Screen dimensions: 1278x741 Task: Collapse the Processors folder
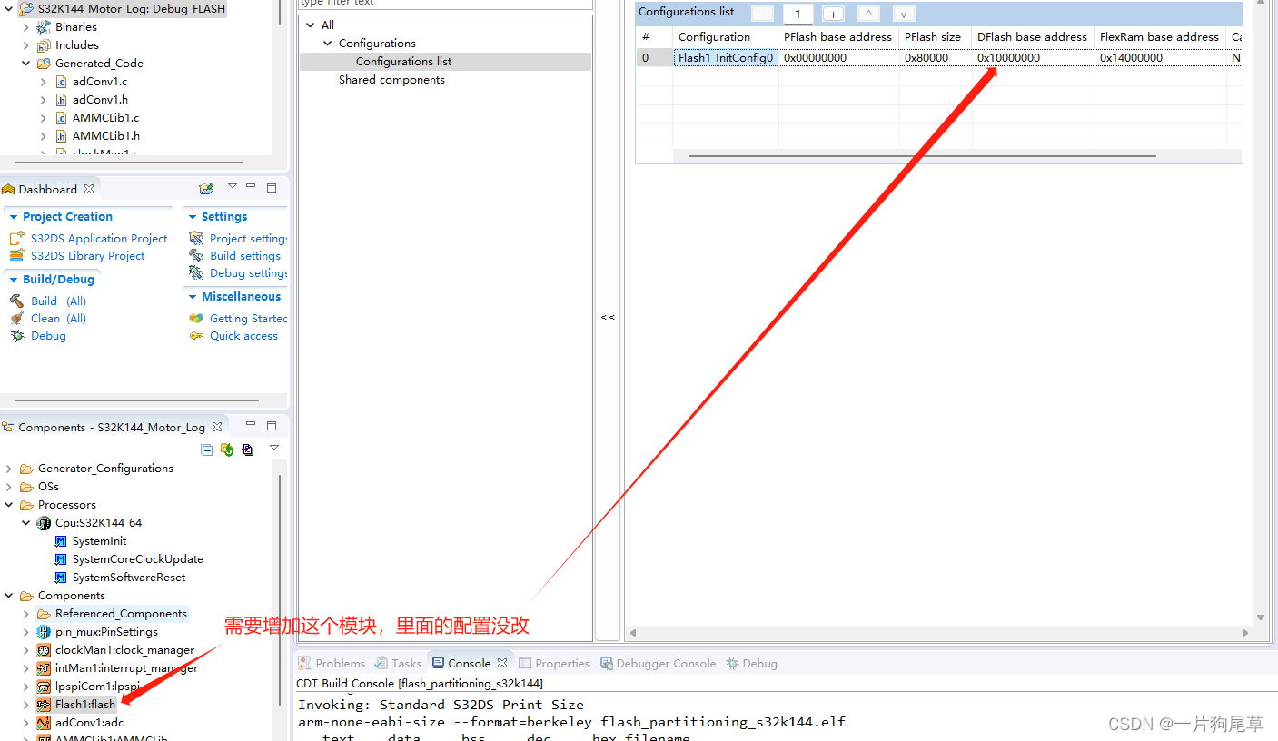[x=9, y=505]
